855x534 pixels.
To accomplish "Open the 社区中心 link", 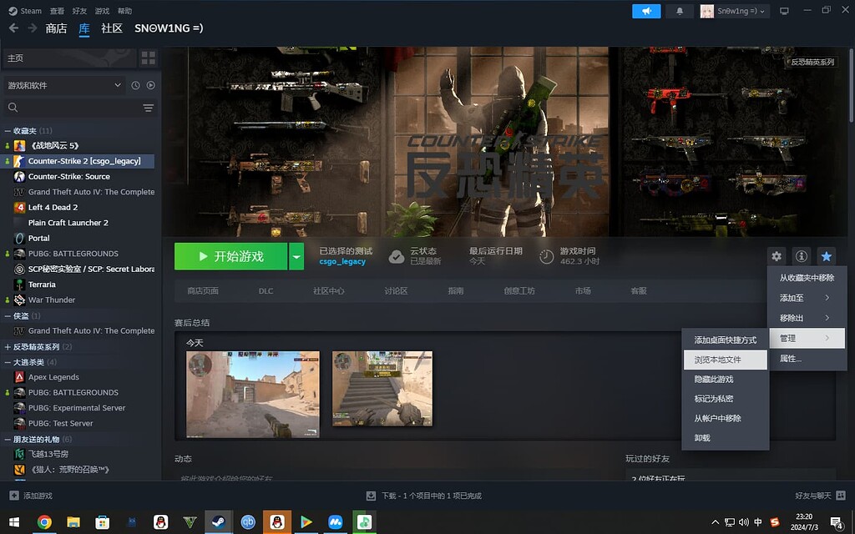I will [x=329, y=291].
